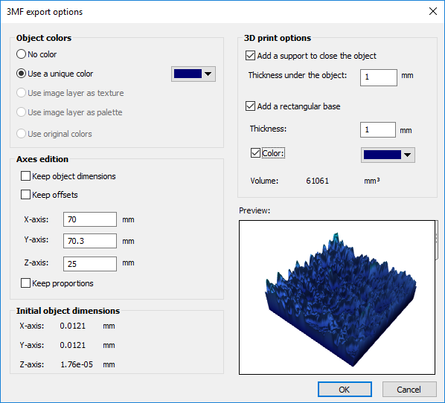Screen dimensions: 445x403
Task: Click Thickness under the object field
Action: tap(379, 77)
